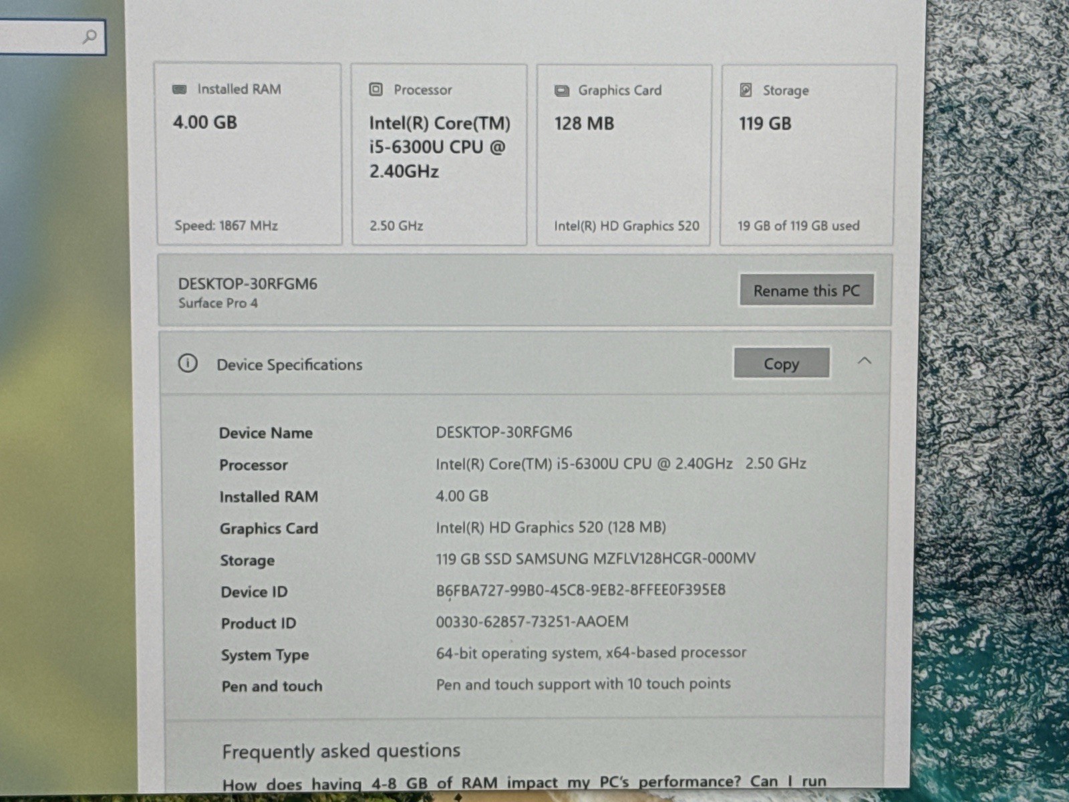This screenshot has height=802, width=1069.
Task: Click the Pen and touch label
Action: point(271,686)
